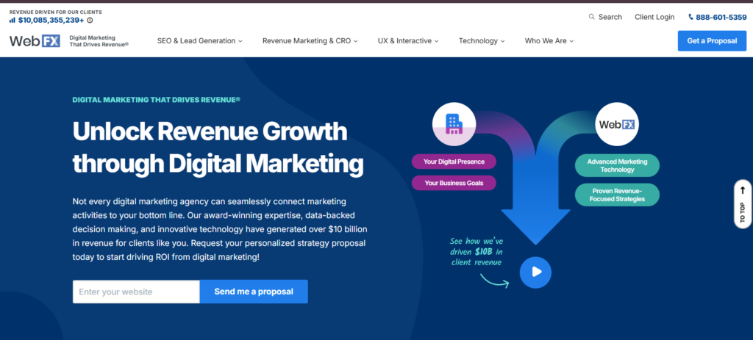
Task: Click the To Top arrow button
Action: [x=743, y=203]
